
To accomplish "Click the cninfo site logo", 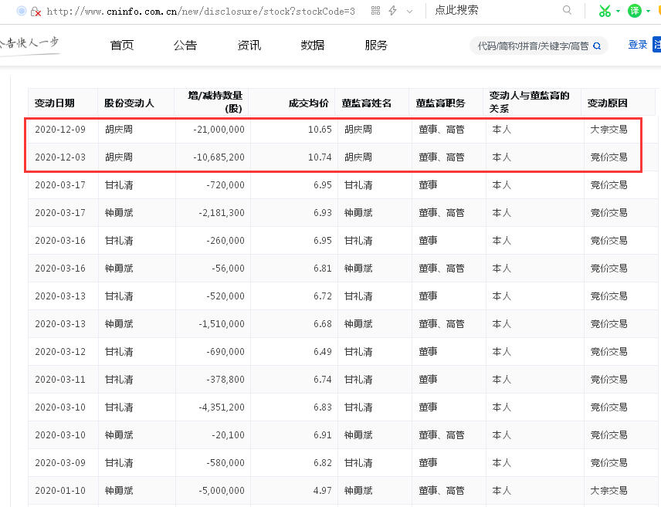I will (29, 44).
